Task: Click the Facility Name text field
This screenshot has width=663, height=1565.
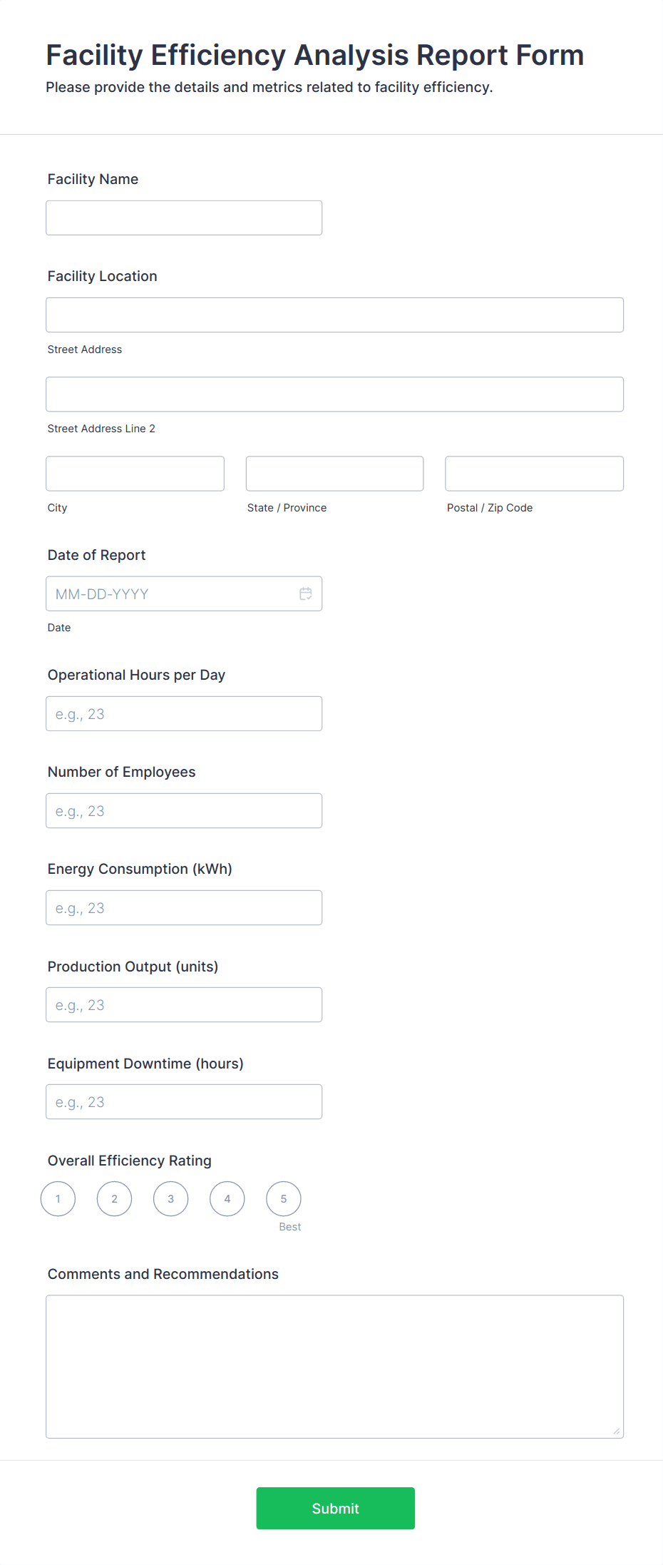Action: pos(184,218)
